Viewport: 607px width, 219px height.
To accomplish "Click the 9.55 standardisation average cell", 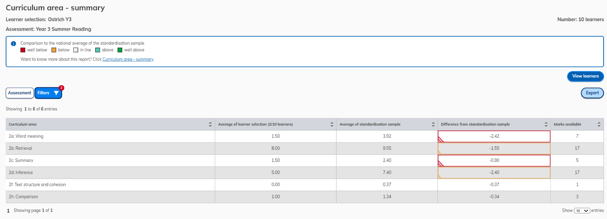I will 387,148.
